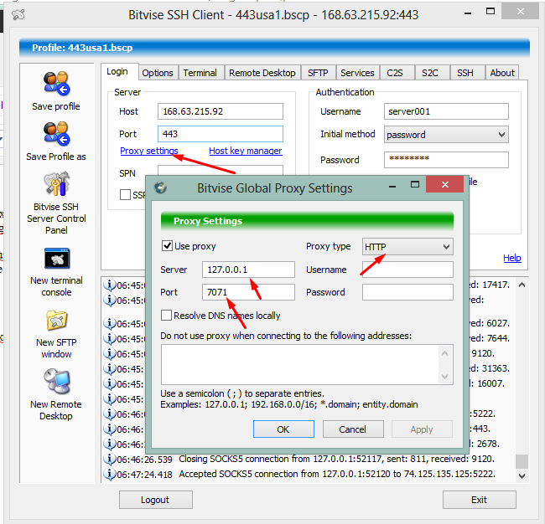
Task: Click the server Port field 443
Action: [220, 134]
